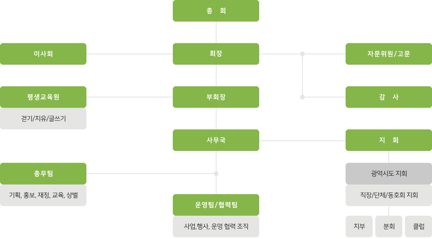The height and width of the screenshot is (239, 432).
Task: Click the 사업,행사, 운영 협력 조직 box
Action: tap(216, 226)
